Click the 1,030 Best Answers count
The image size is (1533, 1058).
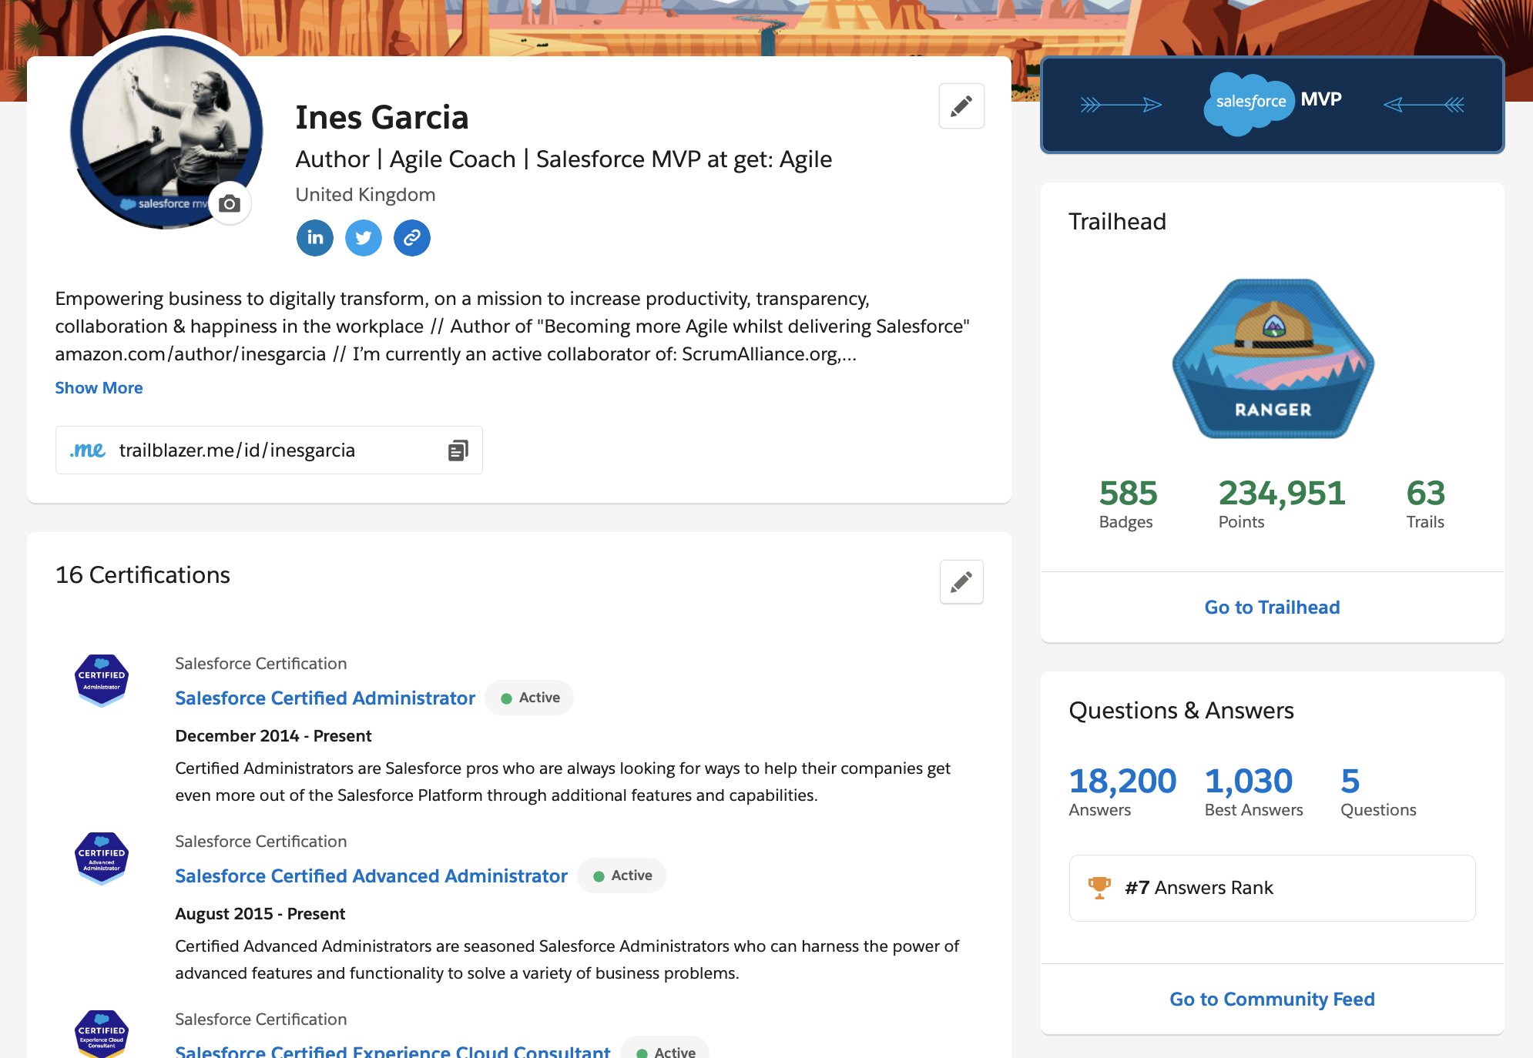coord(1254,792)
